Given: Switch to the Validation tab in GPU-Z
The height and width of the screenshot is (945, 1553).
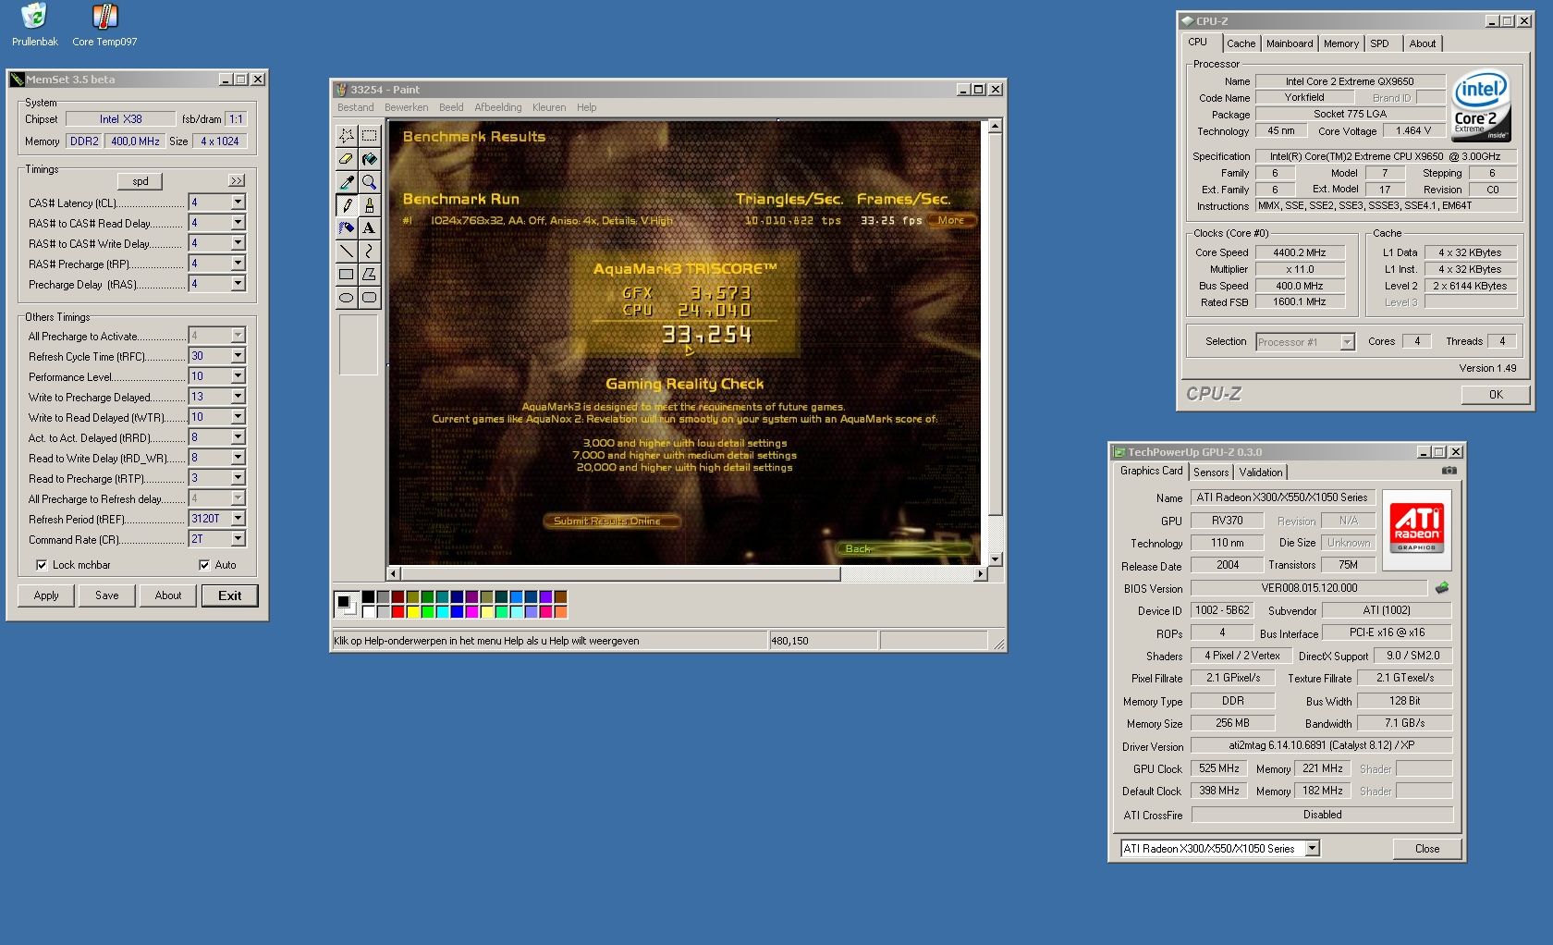Looking at the screenshot, I should [1261, 472].
